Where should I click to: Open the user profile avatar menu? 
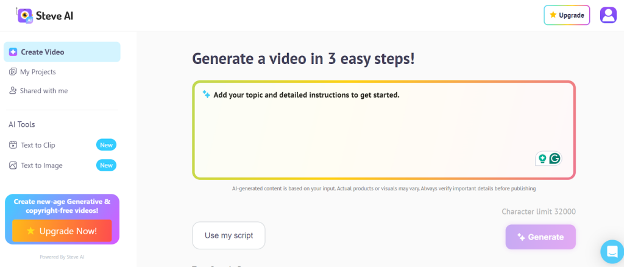pos(608,15)
